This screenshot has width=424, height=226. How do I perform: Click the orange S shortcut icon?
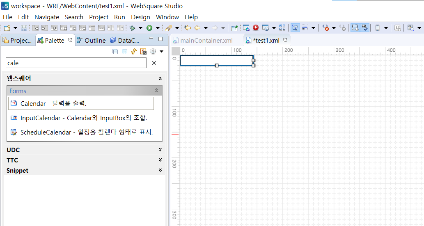(143, 51)
